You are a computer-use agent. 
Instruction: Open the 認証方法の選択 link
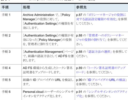pos(99,52)
